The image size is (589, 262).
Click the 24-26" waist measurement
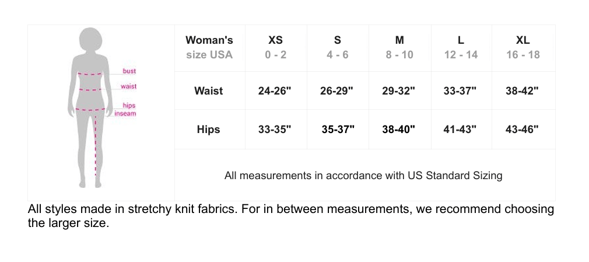coord(275,91)
